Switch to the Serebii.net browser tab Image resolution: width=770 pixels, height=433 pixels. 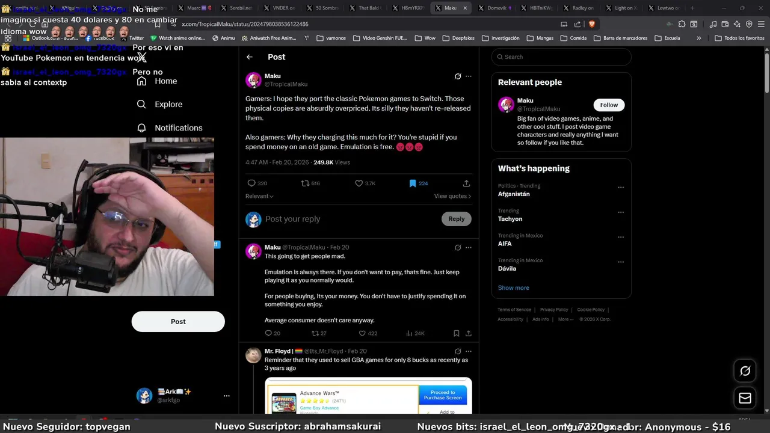[x=236, y=8]
